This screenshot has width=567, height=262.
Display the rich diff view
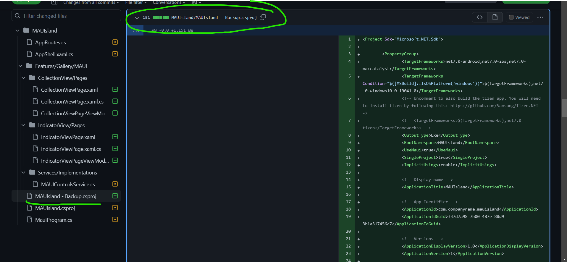pos(495,17)
